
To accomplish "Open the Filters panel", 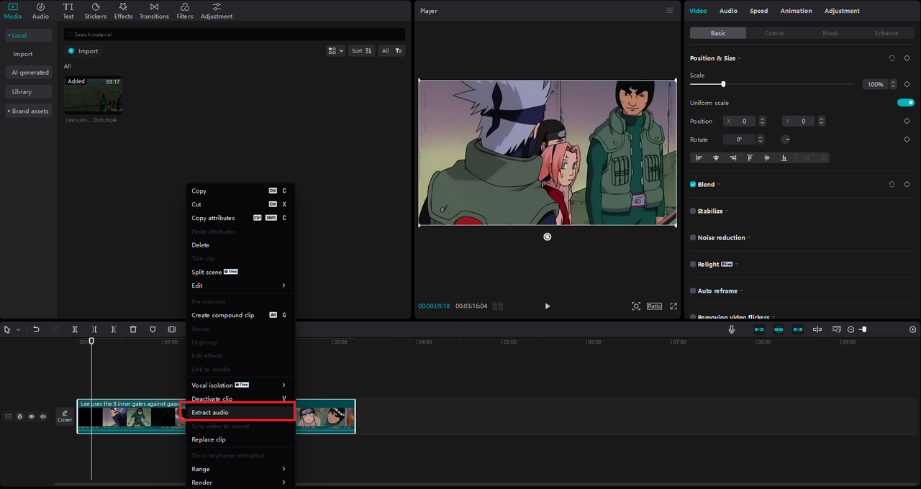I will pos(185,11).
